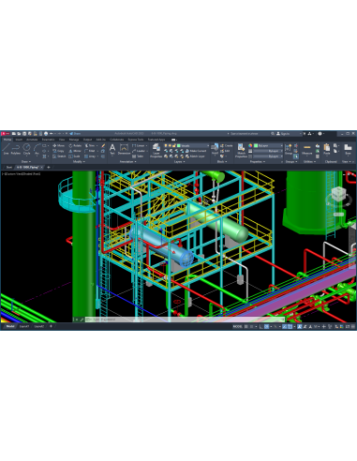This screenshot has width=357, height=461.
Task: Toggle ortho mode in status bar
Action: pyautogui.click(x=261, y=326)
